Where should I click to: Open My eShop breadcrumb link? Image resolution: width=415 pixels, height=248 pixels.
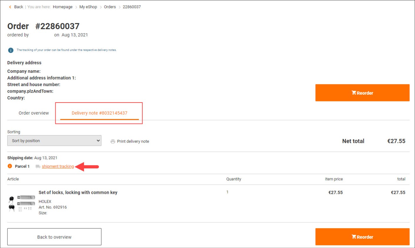(x=88, y=7)
